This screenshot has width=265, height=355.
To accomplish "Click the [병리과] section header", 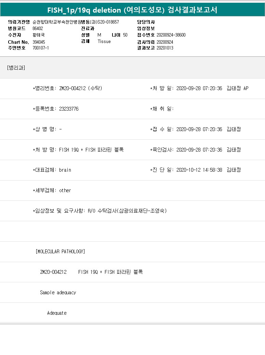I will pos(16,67).
